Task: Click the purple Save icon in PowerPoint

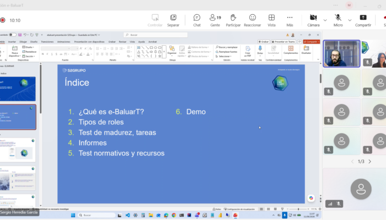Action: (x=20, y=35)
